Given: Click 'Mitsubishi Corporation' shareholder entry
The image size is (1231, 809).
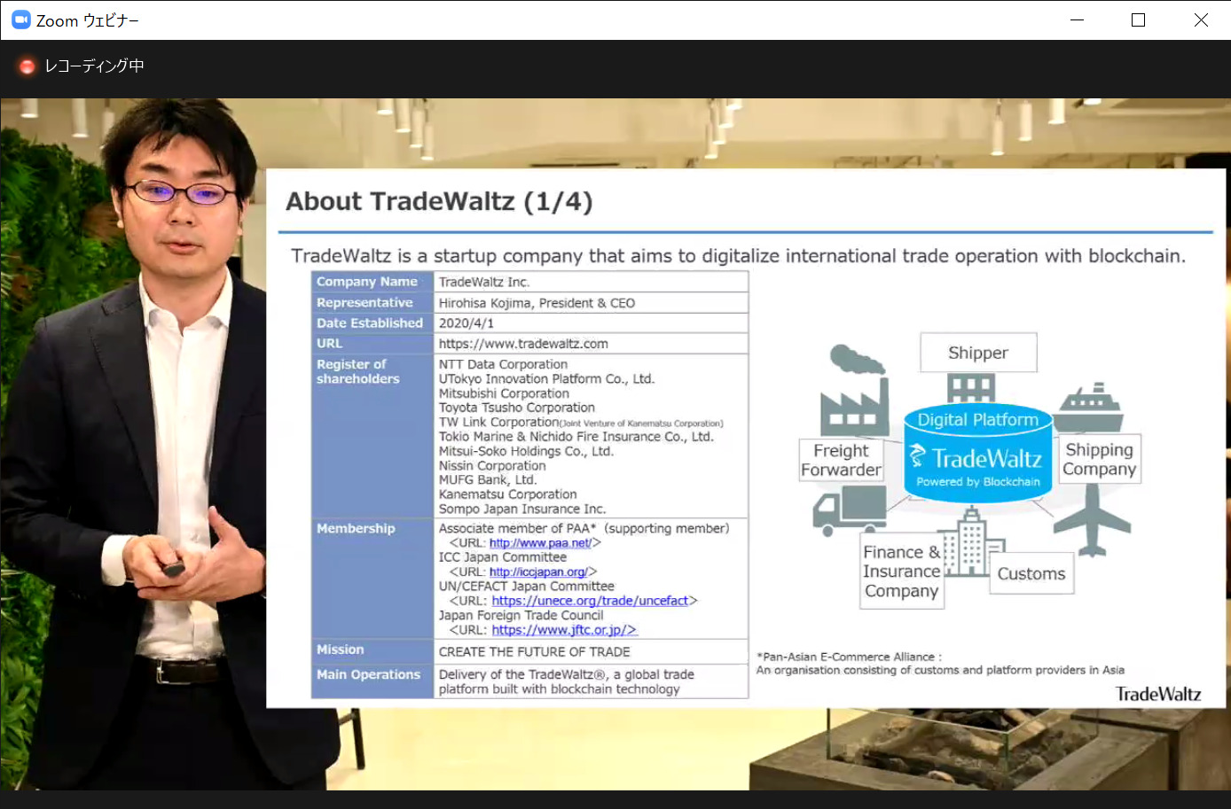Looking at the screenshot, I should coord(504,393).
